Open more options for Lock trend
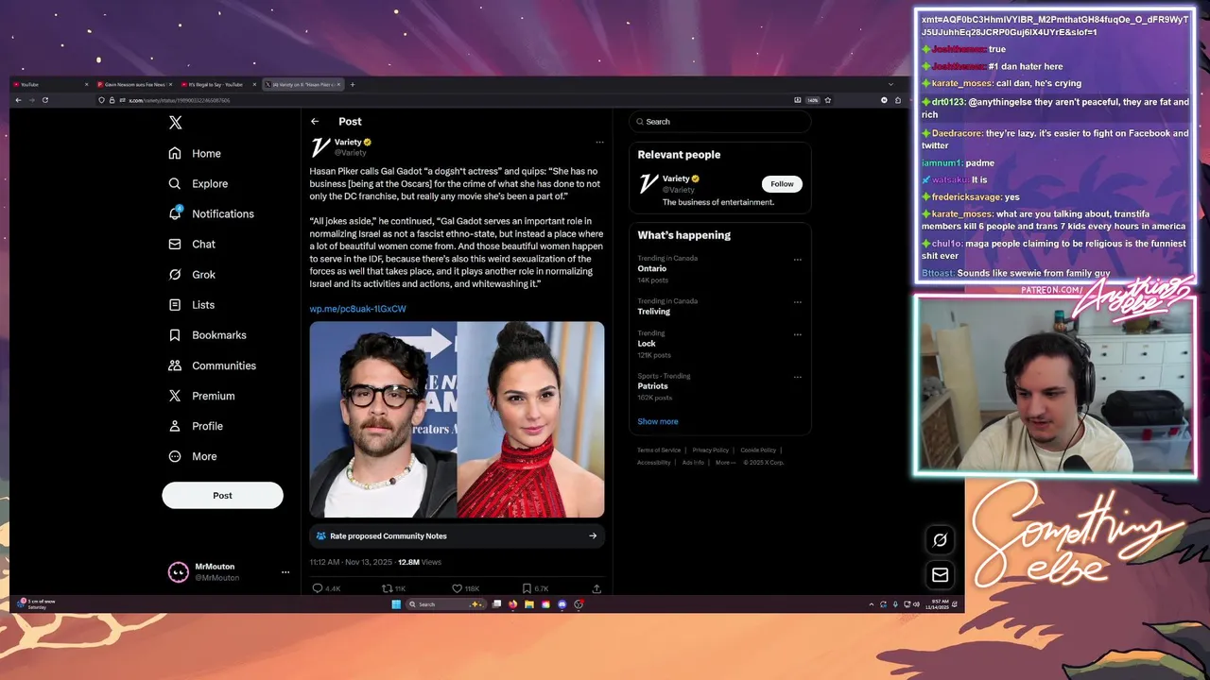The height and width of the screenshot is (680, 1210). [x=797, y=334]
